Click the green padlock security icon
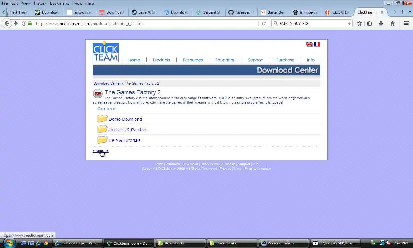This screenshot has height=248, width=413. [x=30, y=23]
